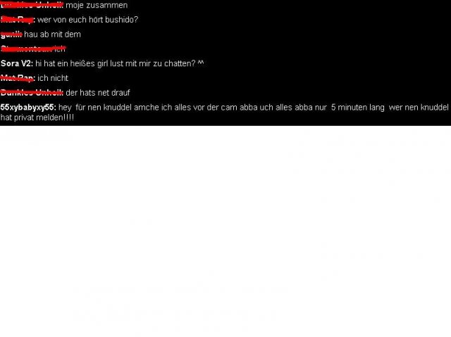Screen dimensions: 451x337
Task: Open the profile of 55xybabyxy55
Action: (28, 108)
